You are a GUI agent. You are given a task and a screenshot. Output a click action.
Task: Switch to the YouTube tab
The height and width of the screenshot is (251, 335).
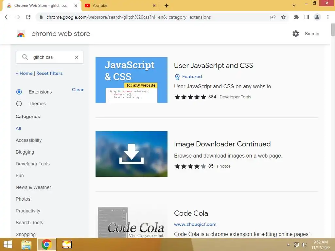pyautogui.click(x=120, y=6)
